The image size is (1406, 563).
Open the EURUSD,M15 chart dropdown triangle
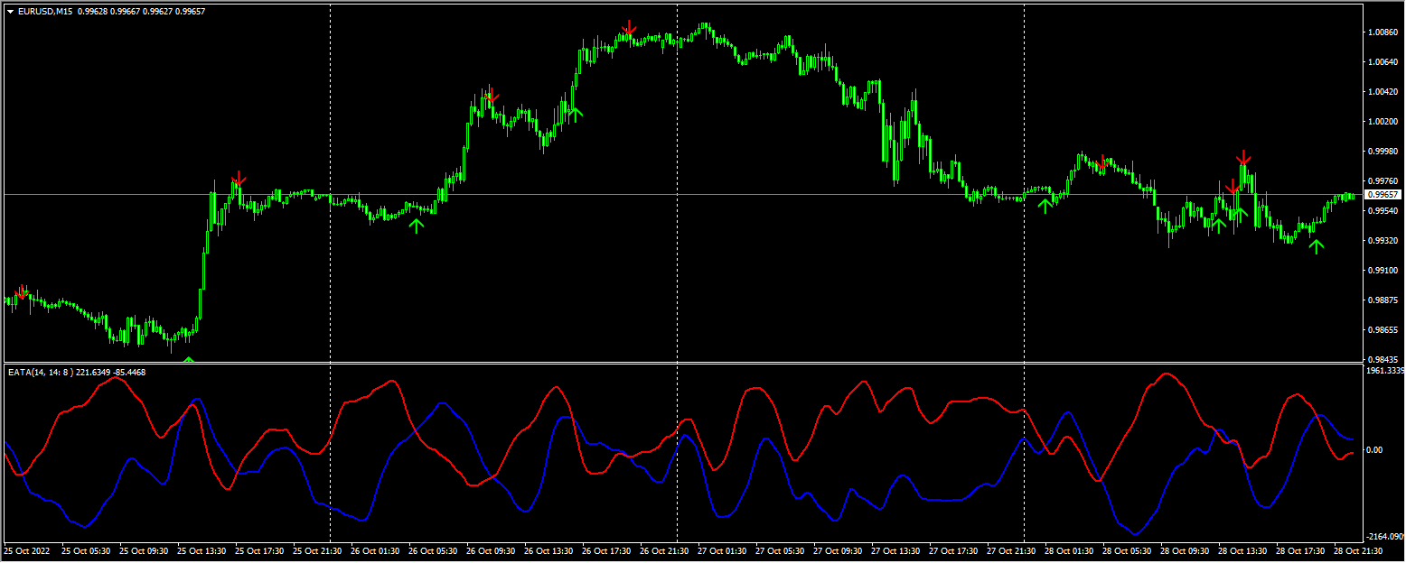click(10, 12)
